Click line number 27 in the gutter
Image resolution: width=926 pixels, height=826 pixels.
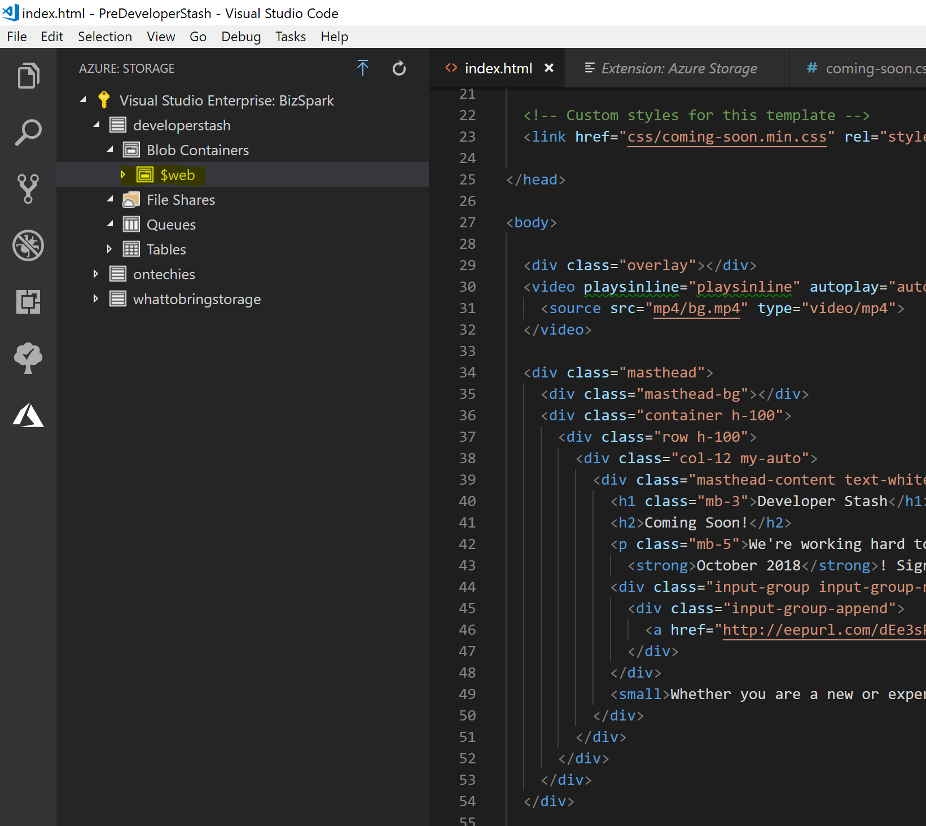point(467,223)
